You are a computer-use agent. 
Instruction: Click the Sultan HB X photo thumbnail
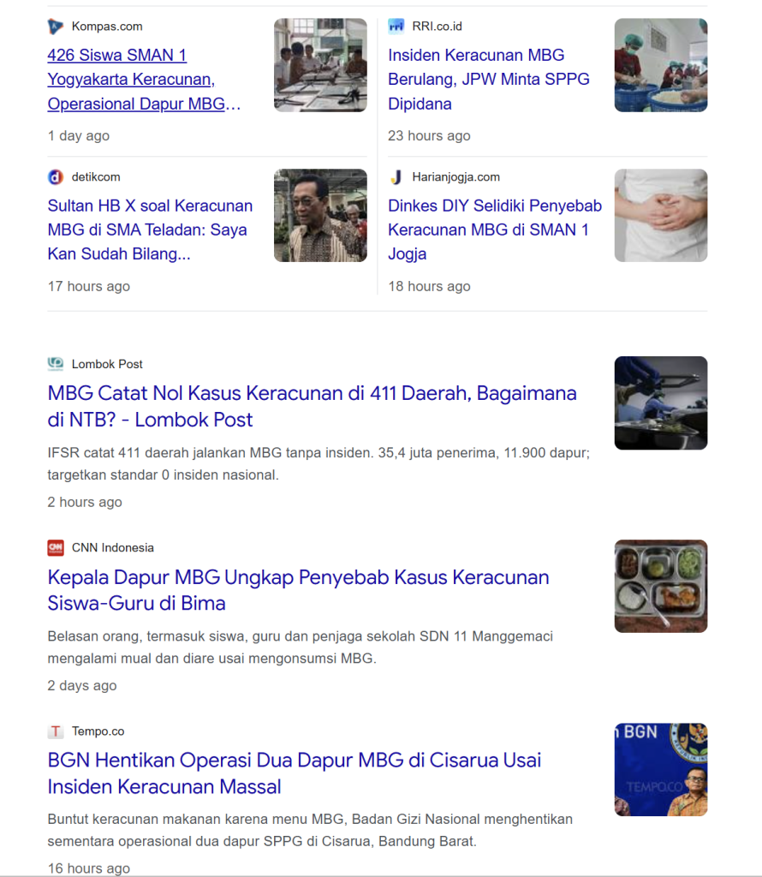[x=320, y=215]
